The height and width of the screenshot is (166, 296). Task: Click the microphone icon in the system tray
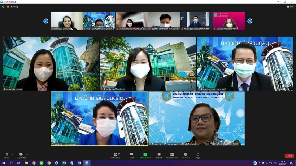pos(263,163)
